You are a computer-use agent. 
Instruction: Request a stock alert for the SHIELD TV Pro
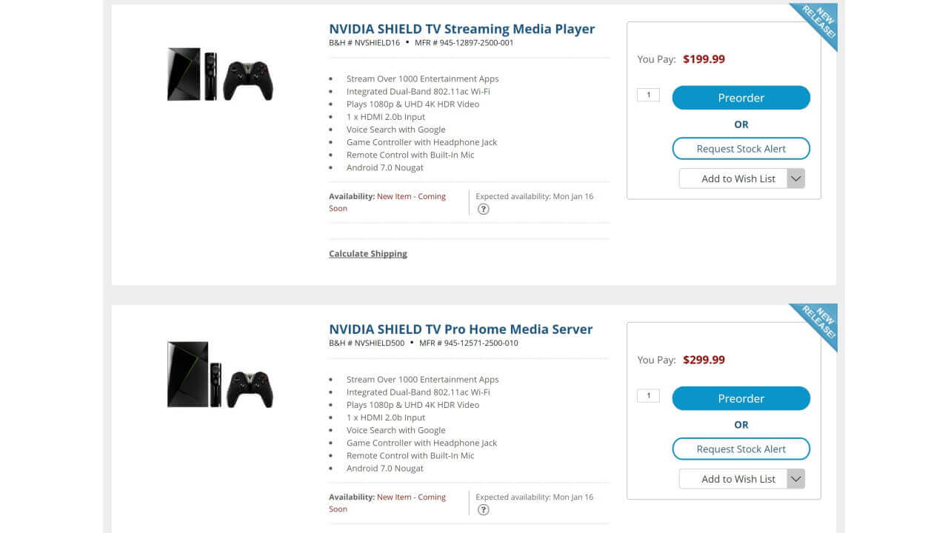[741, 449]
